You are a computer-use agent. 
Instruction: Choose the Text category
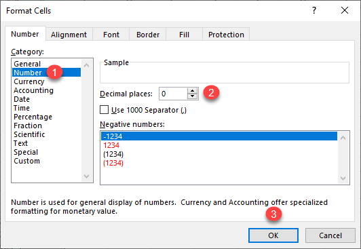47,143
